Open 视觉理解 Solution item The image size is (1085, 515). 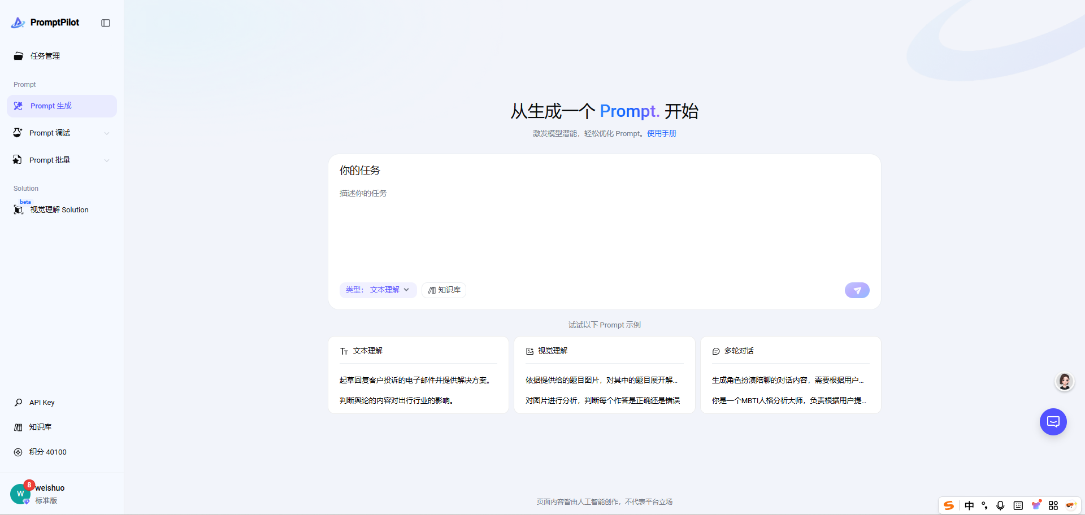click(62, 210)
